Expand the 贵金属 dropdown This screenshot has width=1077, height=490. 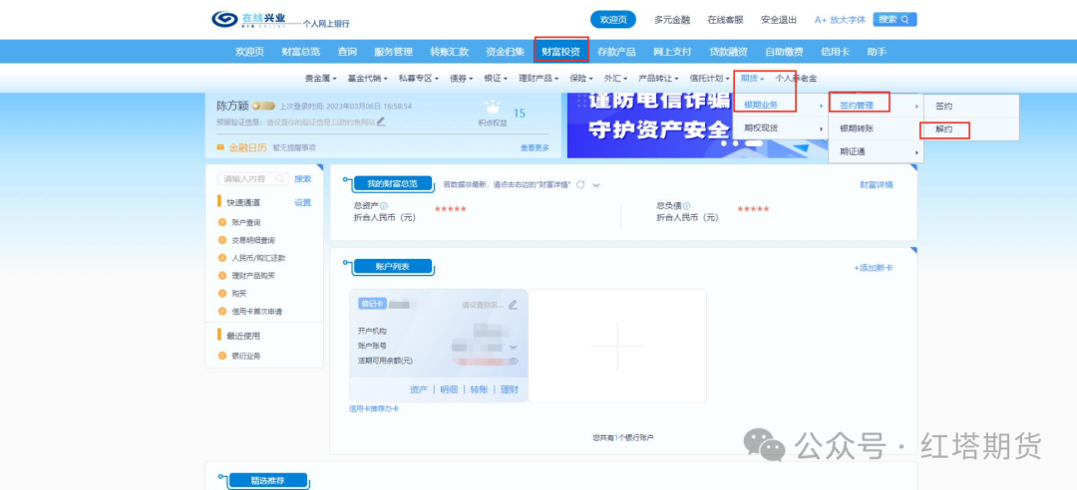pyautogui.click(x=321, y=79)
